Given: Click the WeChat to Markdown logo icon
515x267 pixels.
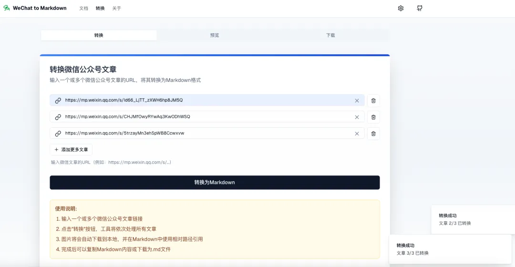Looking at the screenshot, I should coord(7,8).
